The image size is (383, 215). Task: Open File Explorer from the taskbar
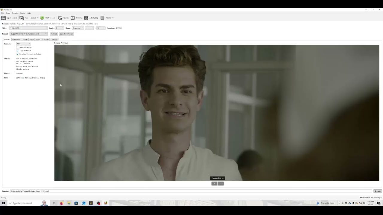click(69, 203)
